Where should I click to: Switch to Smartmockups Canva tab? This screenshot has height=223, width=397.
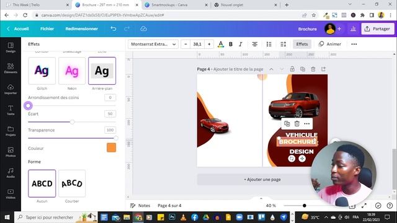tap(176, 5)
